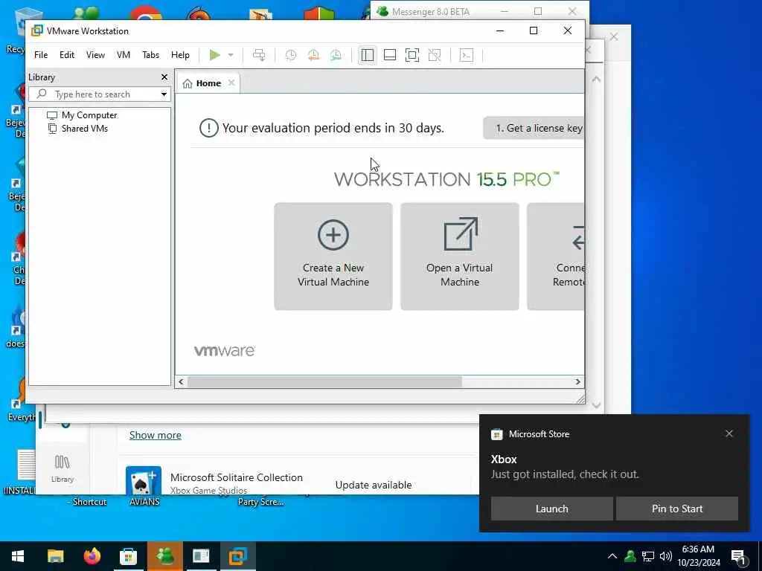Click the VMware Workstation title bar icon
Image resolution: width=762 pixels, height=571 pixels.
[37, 31]
